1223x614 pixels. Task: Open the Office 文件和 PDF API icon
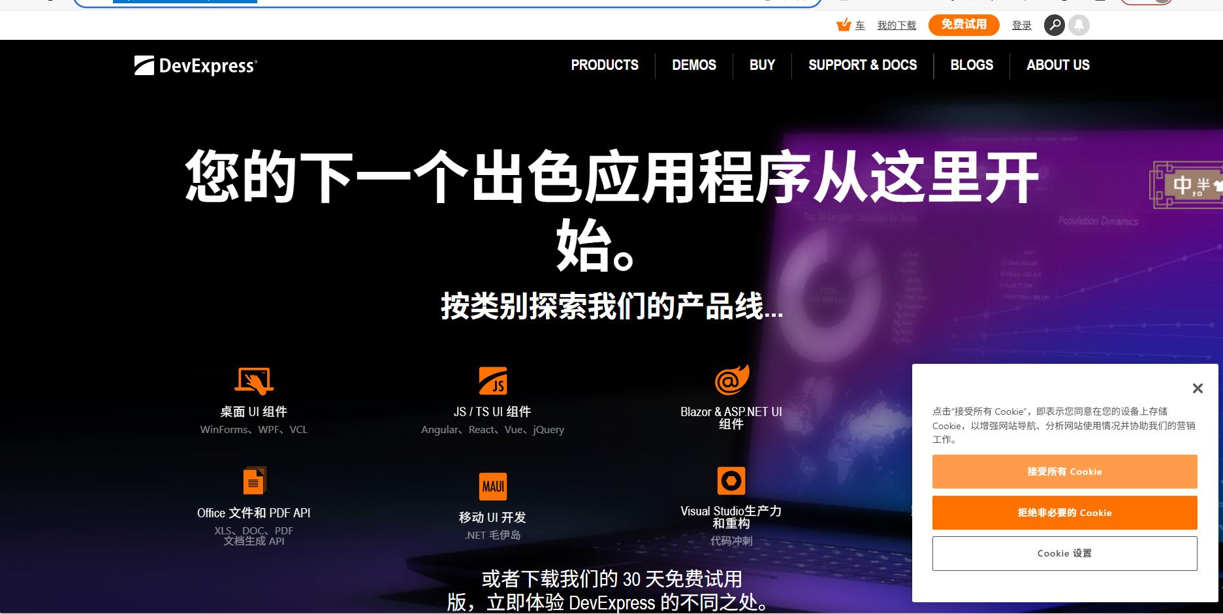[x=254, y=481]
